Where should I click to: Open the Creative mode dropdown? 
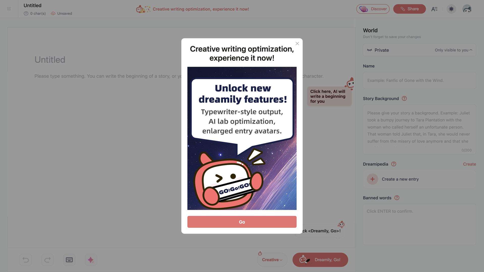272,260
